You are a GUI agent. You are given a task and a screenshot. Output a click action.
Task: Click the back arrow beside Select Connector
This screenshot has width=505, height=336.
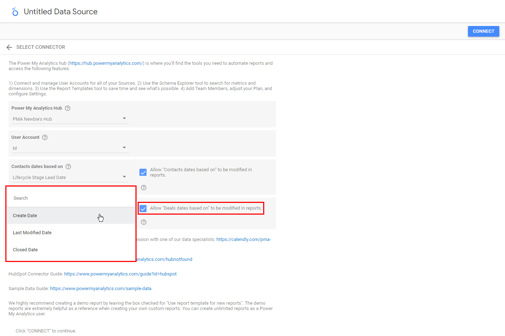click(x=9, y=47)
